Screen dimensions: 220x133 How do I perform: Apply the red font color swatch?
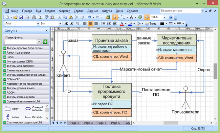121,24
